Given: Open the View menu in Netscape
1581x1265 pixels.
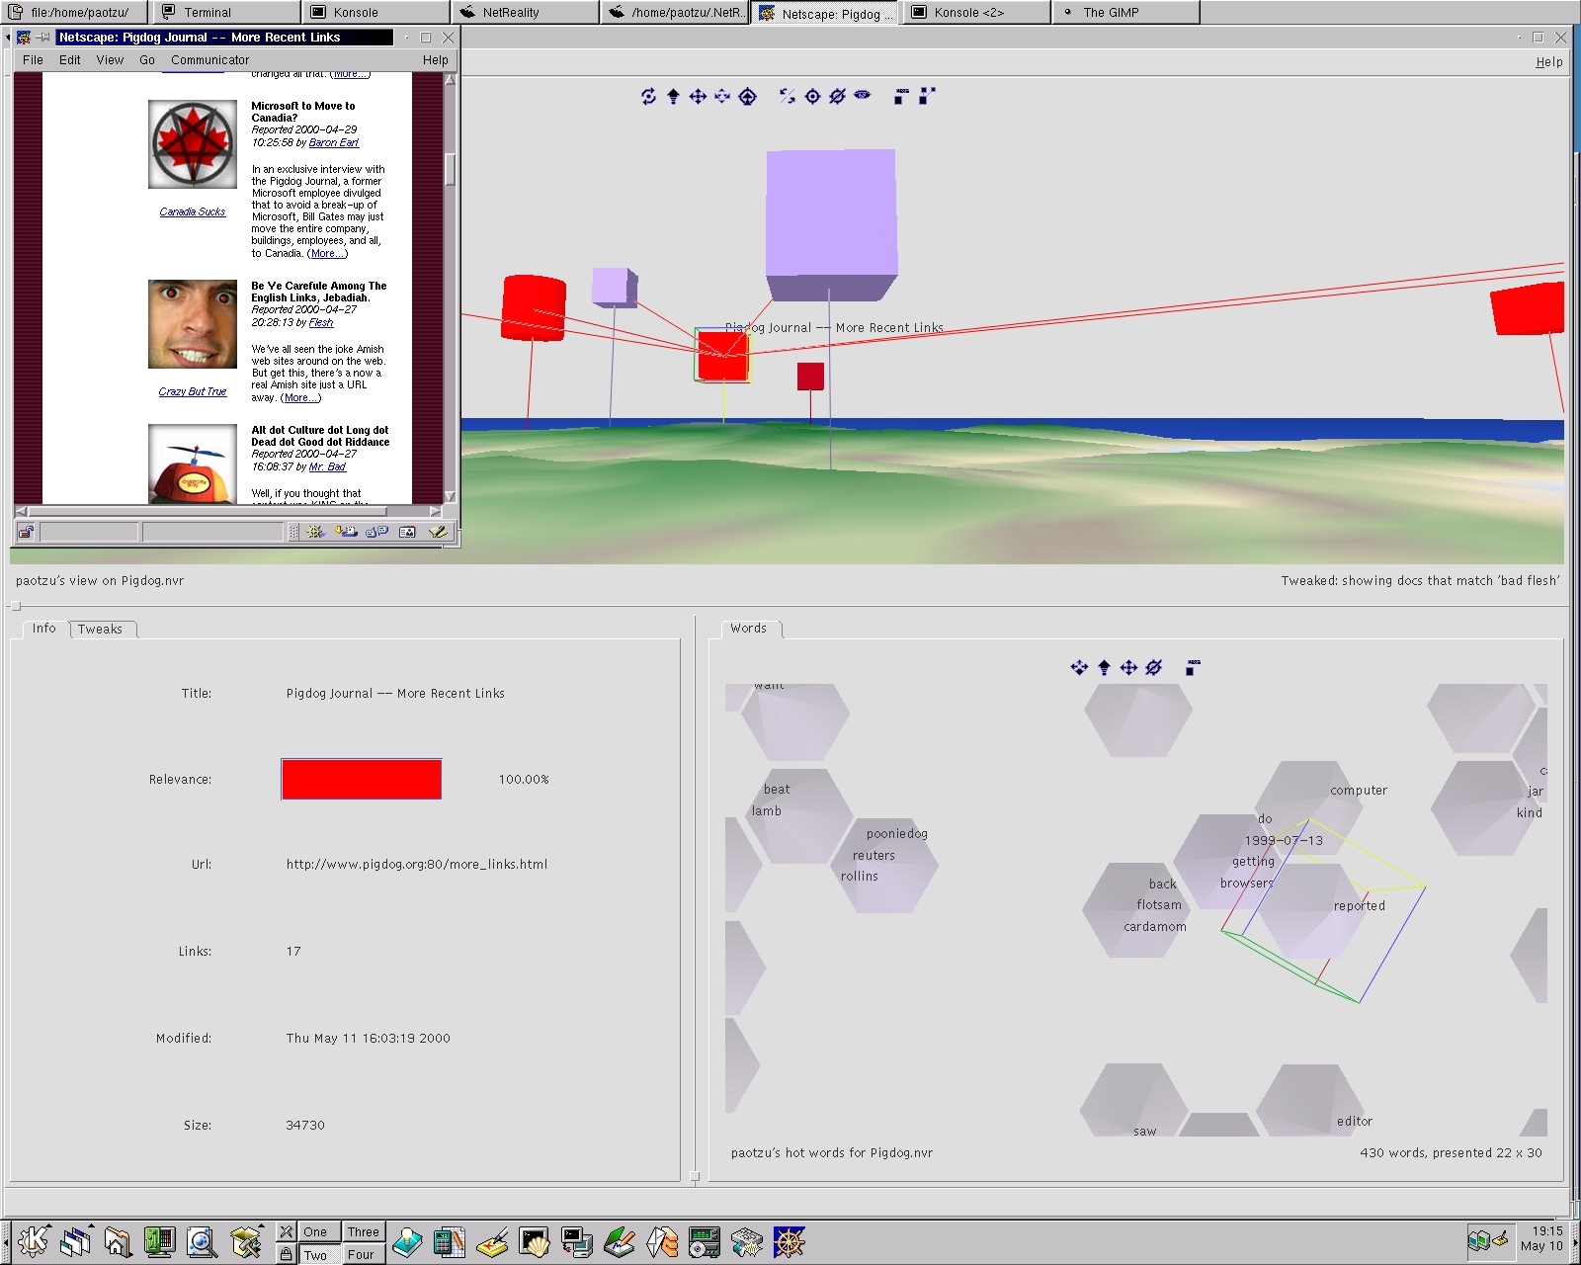Looking at the screenshot, I should pos(110,60).
